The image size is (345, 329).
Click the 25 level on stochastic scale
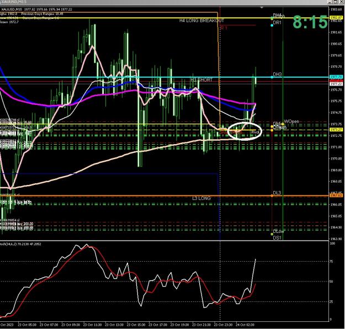coord(331,302)
